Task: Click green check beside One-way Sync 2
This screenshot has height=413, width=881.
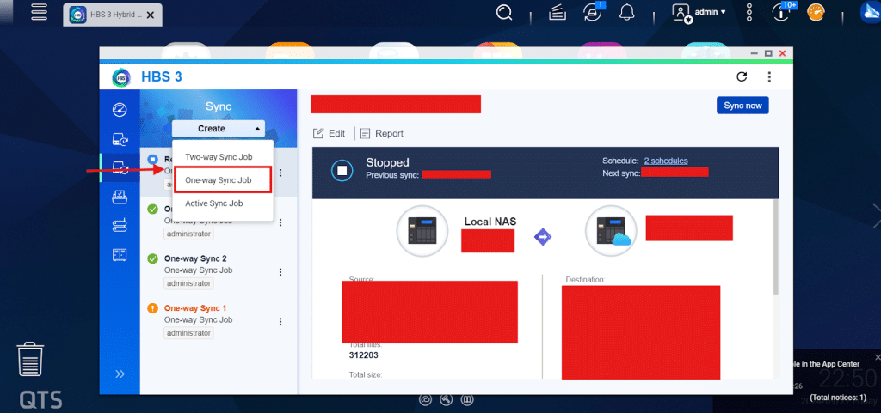Action: [x=152, y=258]
